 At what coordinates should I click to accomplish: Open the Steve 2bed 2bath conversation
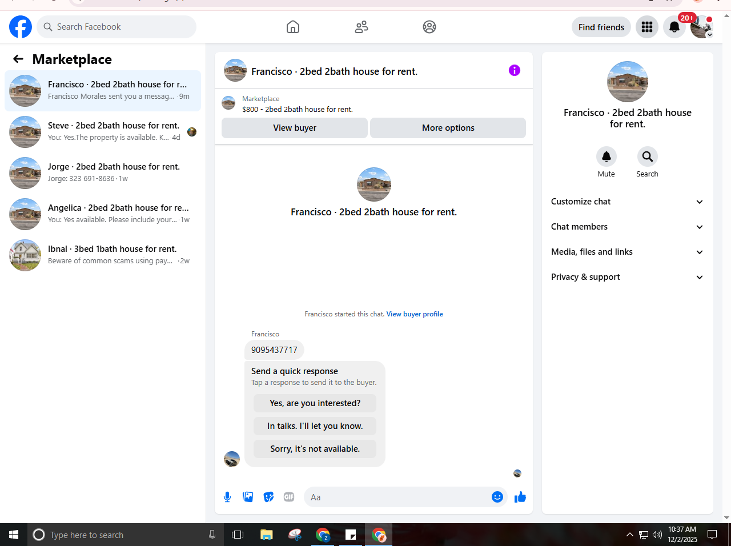tap(103, 132)
